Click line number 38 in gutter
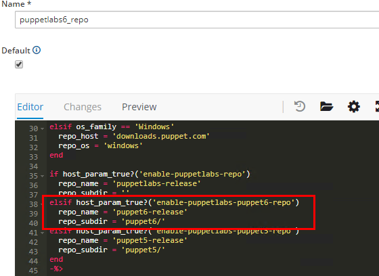 [x=33, y=204]
